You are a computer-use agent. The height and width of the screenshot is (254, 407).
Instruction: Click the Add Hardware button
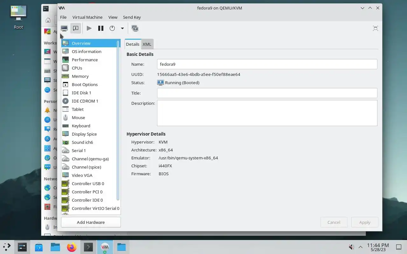pyautogui.click(x=91, y=222)
